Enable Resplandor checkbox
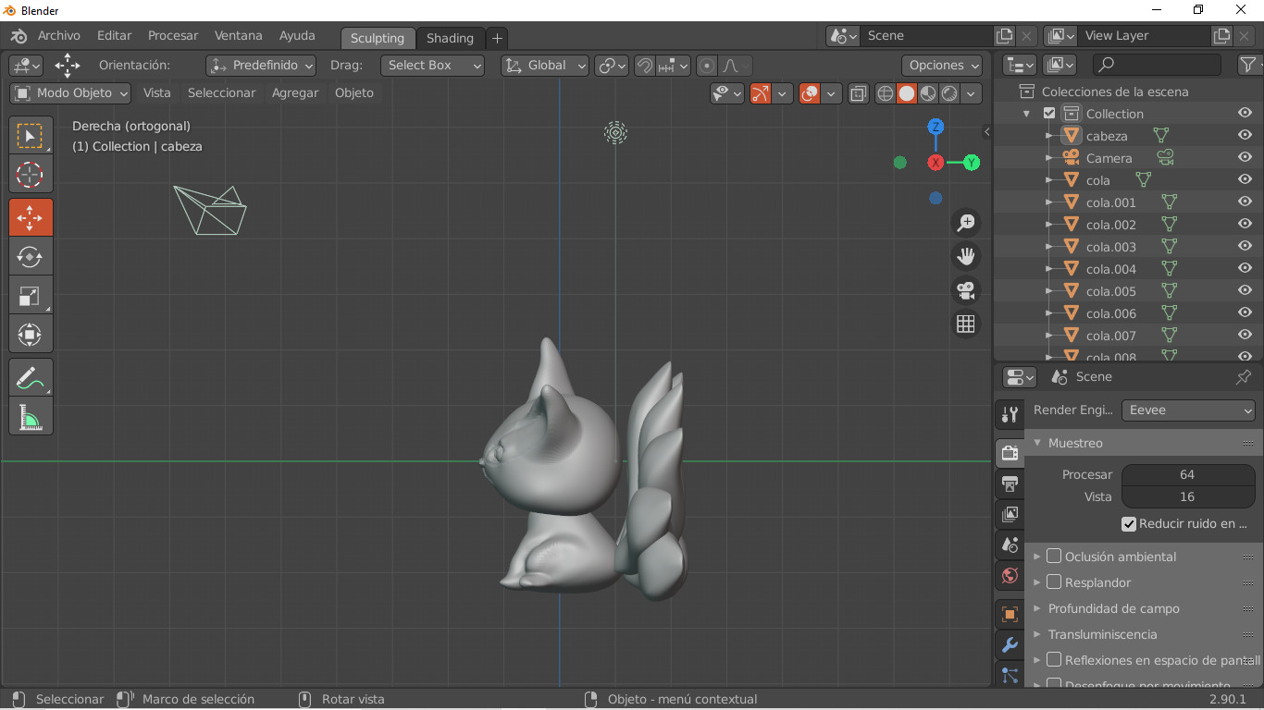 pyautogui.click(x=1054, y=582)
